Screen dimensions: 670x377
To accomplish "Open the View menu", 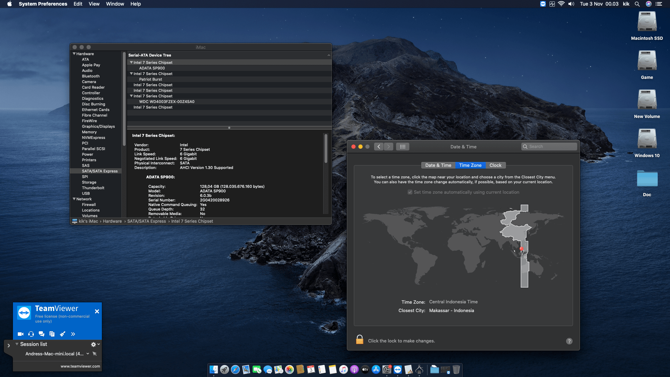I will pos(94,4).
